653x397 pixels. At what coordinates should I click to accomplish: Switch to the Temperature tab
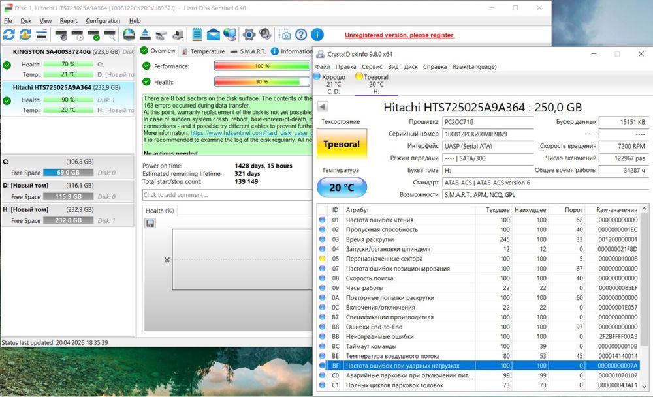click(203, 51)
